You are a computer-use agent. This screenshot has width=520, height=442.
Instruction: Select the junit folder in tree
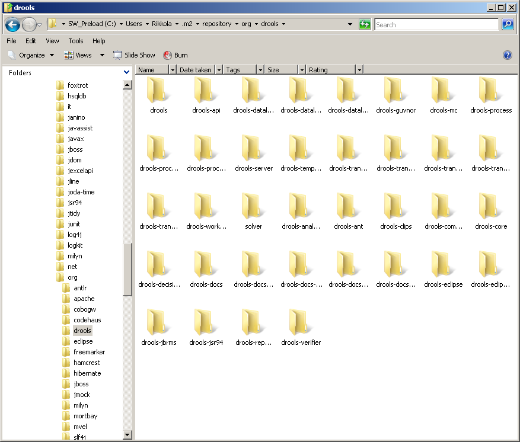click(74, 224)
